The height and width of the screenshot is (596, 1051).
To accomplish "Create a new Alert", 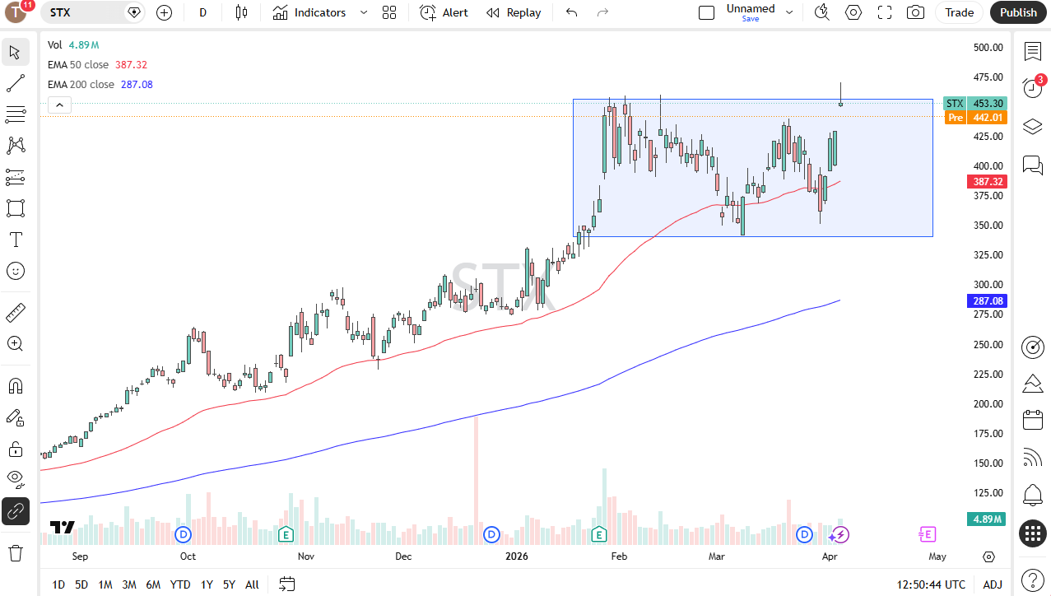I will click(x=444, y=12).
